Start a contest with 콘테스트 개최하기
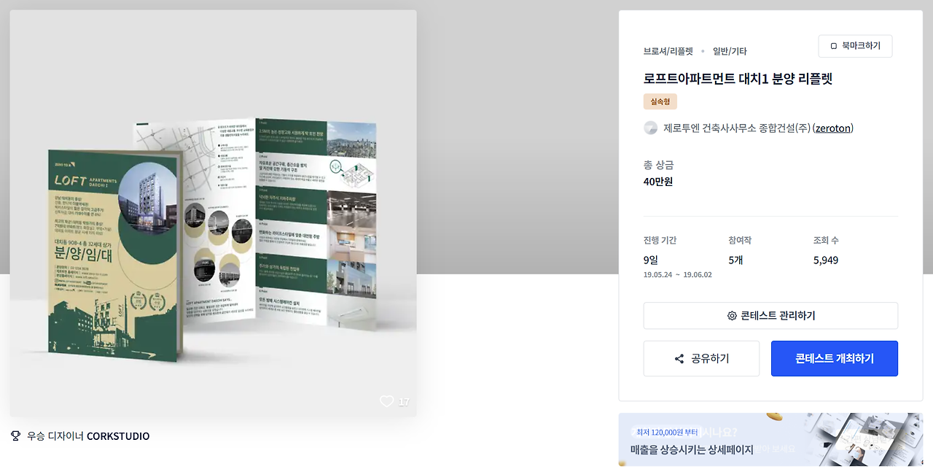This screenshot has height=472, width=933. click(x=835, y=359)
